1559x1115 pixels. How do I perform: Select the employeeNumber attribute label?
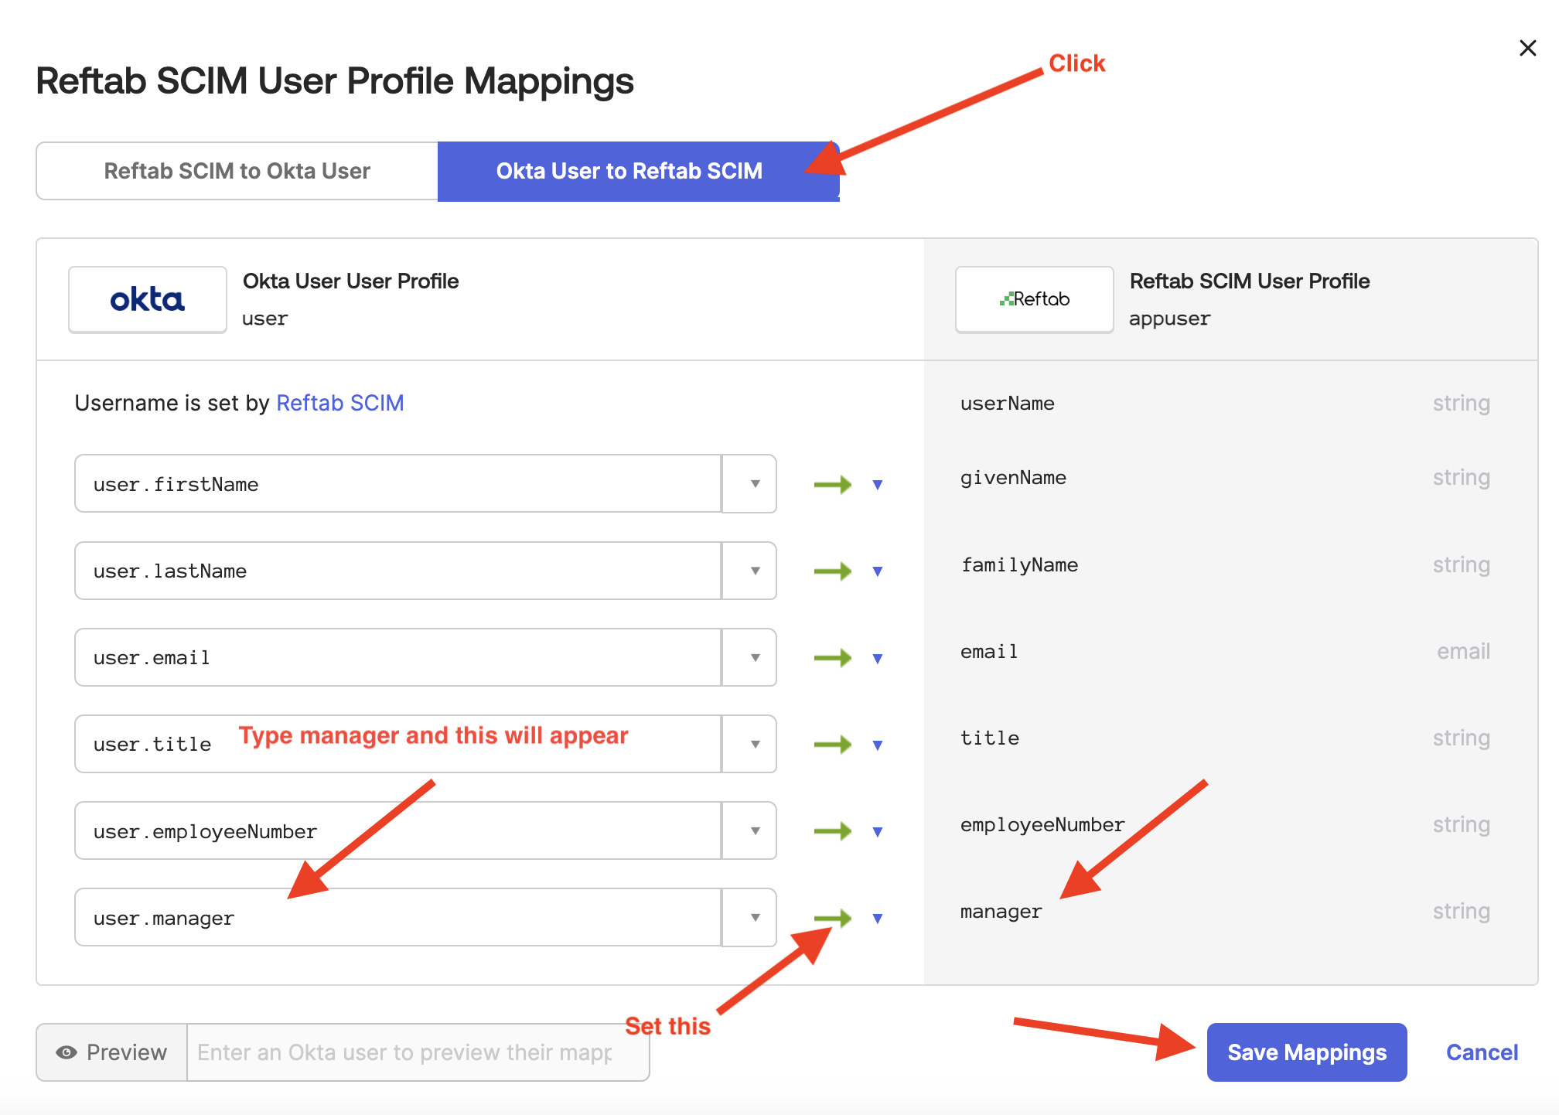(x=1042, y=825)
